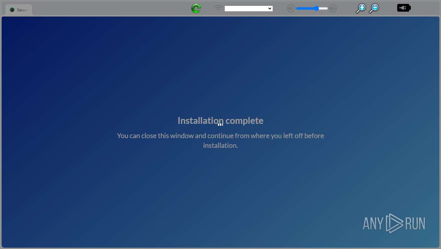Click the volume up speaker icon
Image resolution: width=441 pixels, height=249 pixels.
[x=333, y=9]
